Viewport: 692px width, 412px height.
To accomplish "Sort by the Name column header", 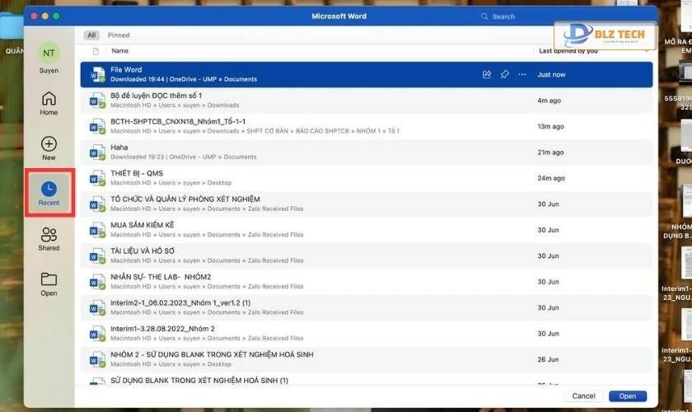I will point(119,51).
